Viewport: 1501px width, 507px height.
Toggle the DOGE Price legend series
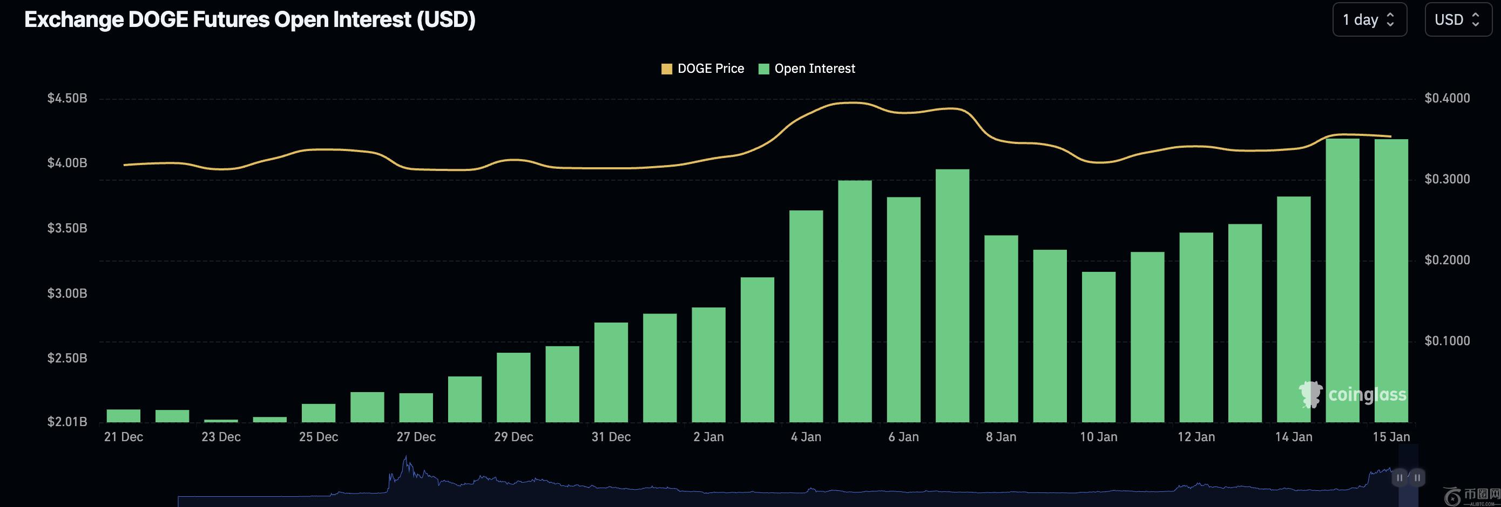[x=703, y=68]
